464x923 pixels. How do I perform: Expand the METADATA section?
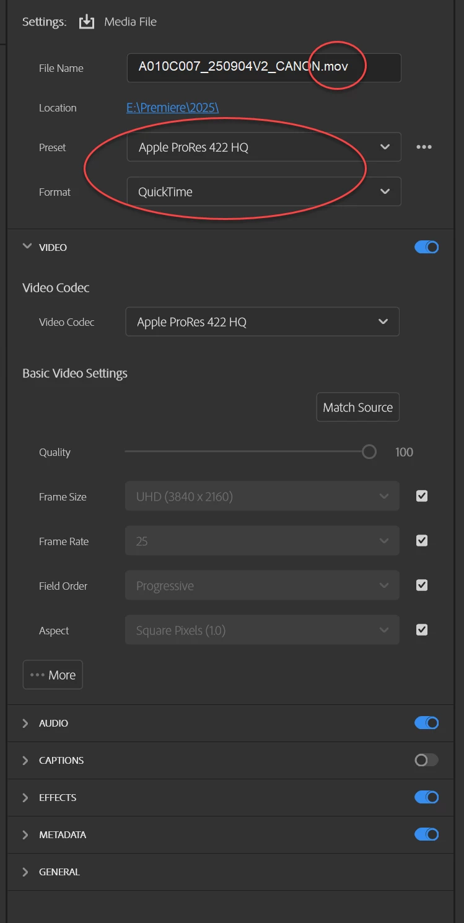pyautogui.click(x=25, y=834)
